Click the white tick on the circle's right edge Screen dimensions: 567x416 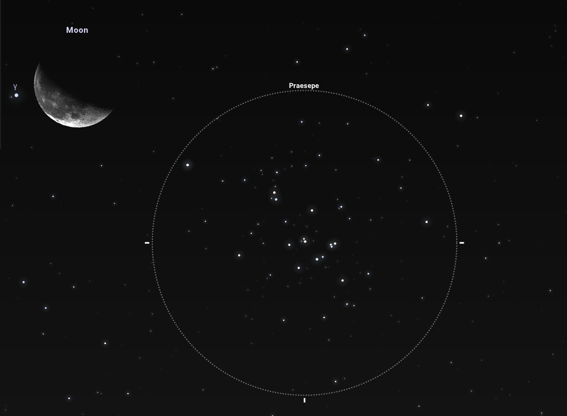(x=462, y=242)
